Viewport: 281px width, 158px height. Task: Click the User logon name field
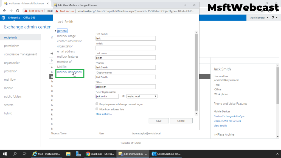point(107,96)
